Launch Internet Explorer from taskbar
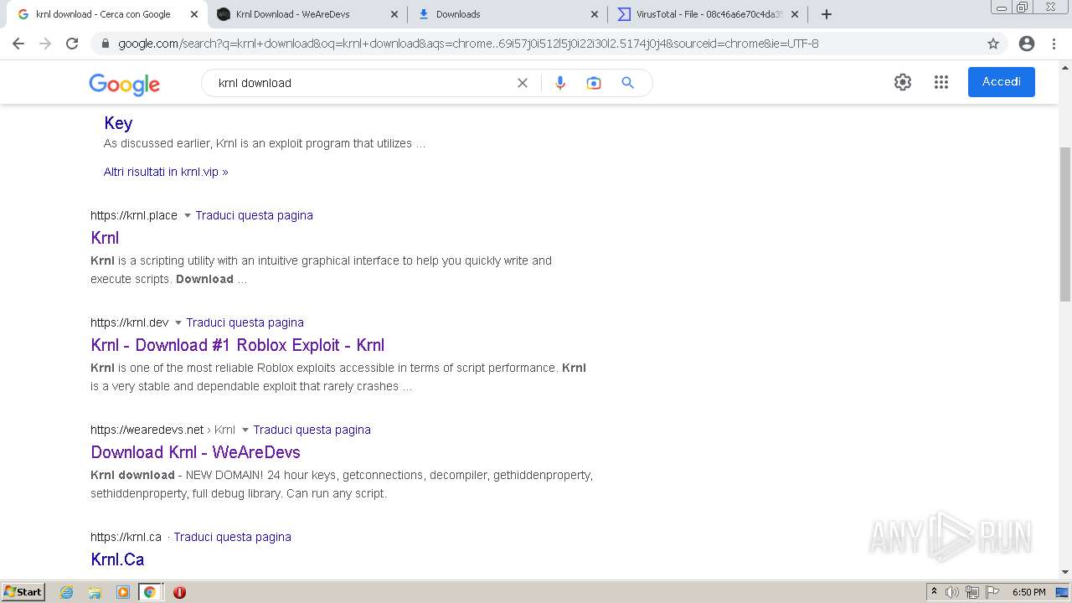This screenshot has height=603, width=1072. [67, 592]
